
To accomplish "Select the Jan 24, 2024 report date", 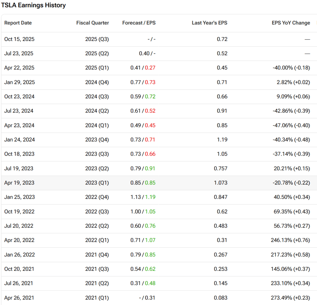I will pos(20,140).
